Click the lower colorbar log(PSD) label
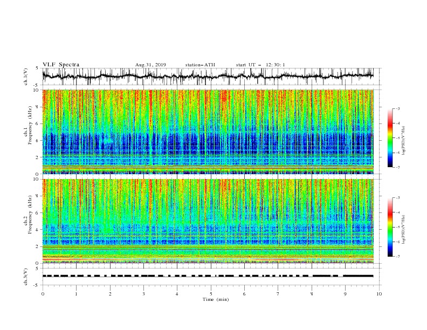The width and height of the screenshot is (427, 330). [404, 229]
